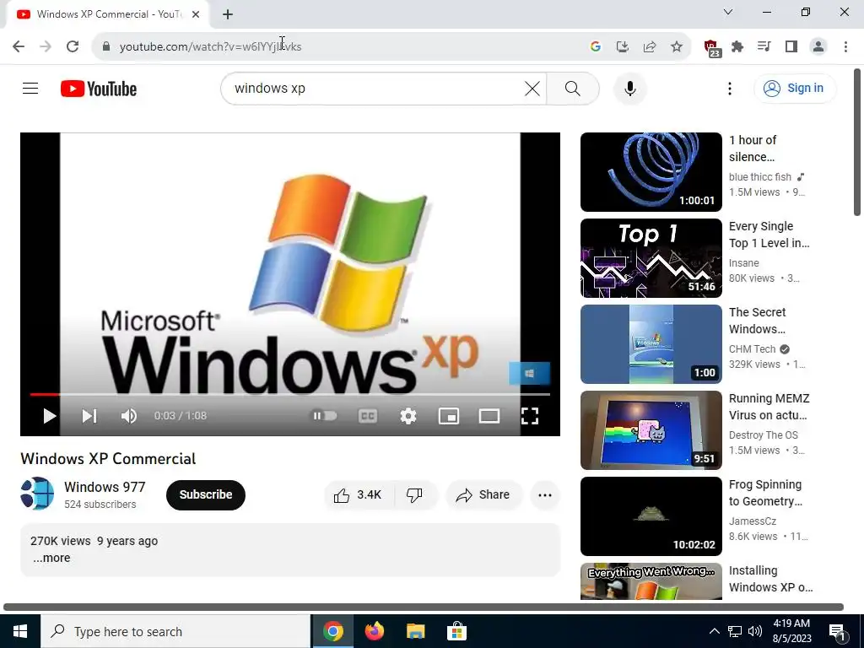Open the red extension with badge 23
The width and height of the screenshot is (864, 648).
712,48
